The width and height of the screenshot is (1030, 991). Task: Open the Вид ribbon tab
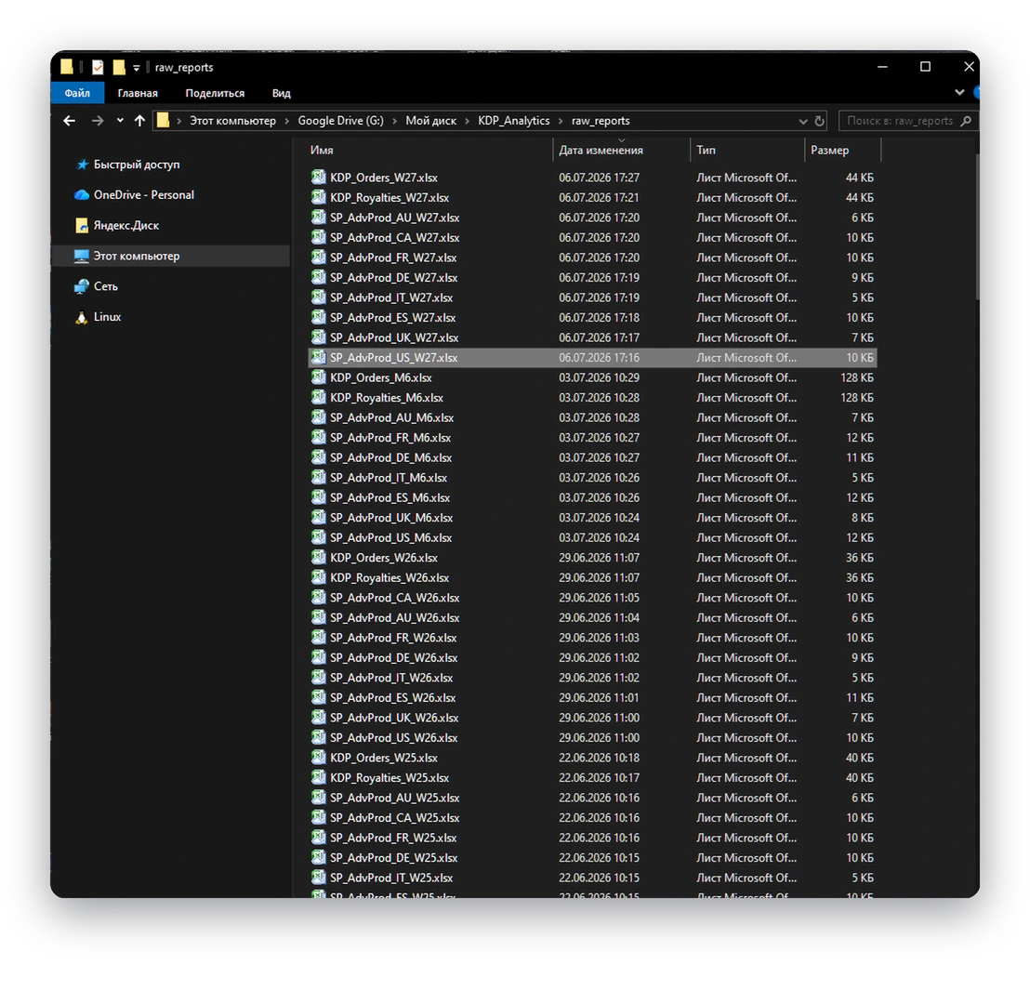coord(281,93)
